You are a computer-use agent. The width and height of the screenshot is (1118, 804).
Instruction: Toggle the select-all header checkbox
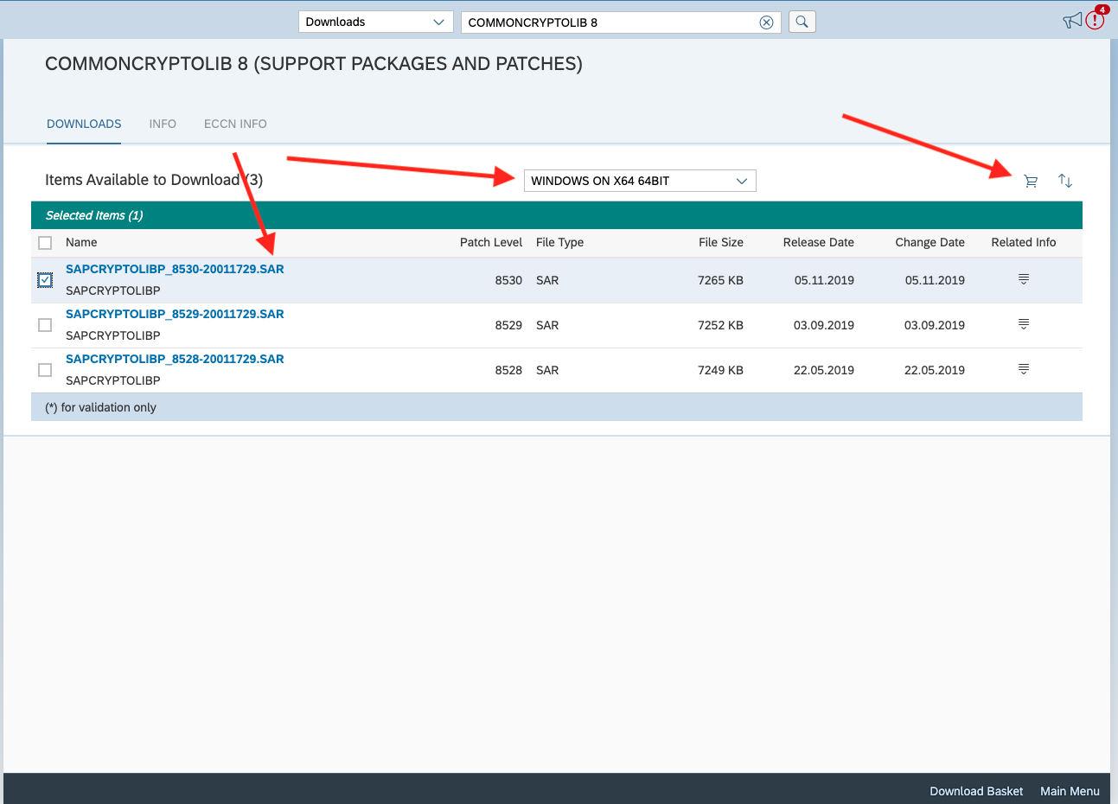pos(45,243)
